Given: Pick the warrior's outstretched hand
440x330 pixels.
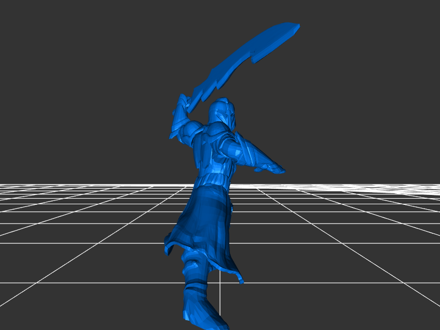Looking at the screenshot, I should click(271, 169).
